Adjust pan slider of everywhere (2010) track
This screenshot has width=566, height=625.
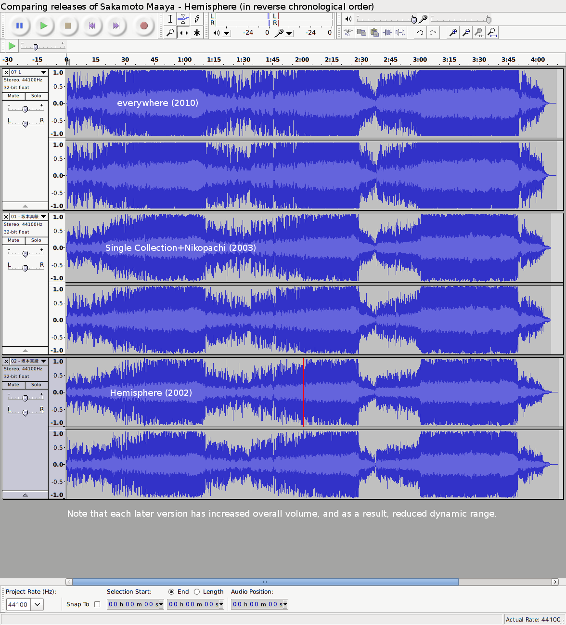(25, 124)
